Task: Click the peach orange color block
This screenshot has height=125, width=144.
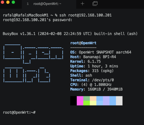Action: tap(93, 99)
